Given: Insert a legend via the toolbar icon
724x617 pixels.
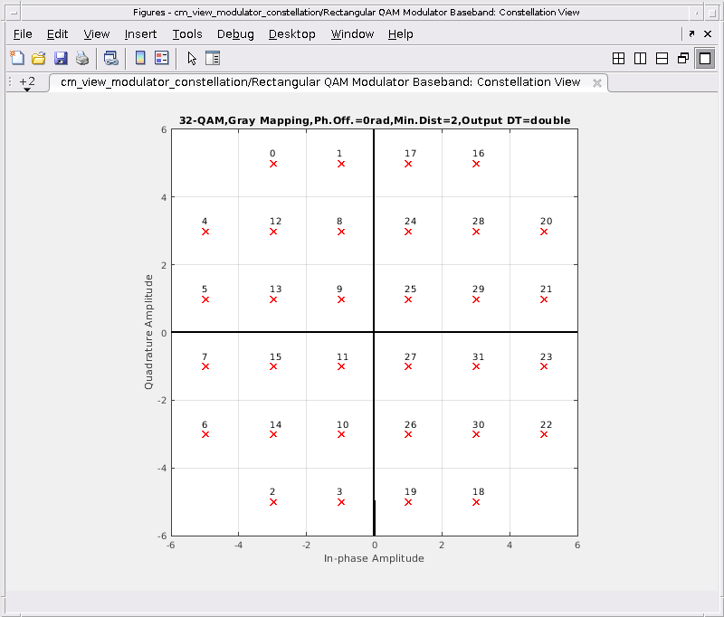Looking at the screenshot, I should [162, 58].
